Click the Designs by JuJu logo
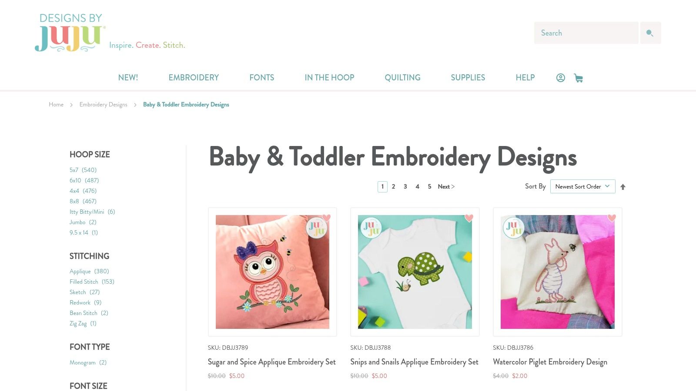Screen dimensions: 696x391 (x=70, y=33)
